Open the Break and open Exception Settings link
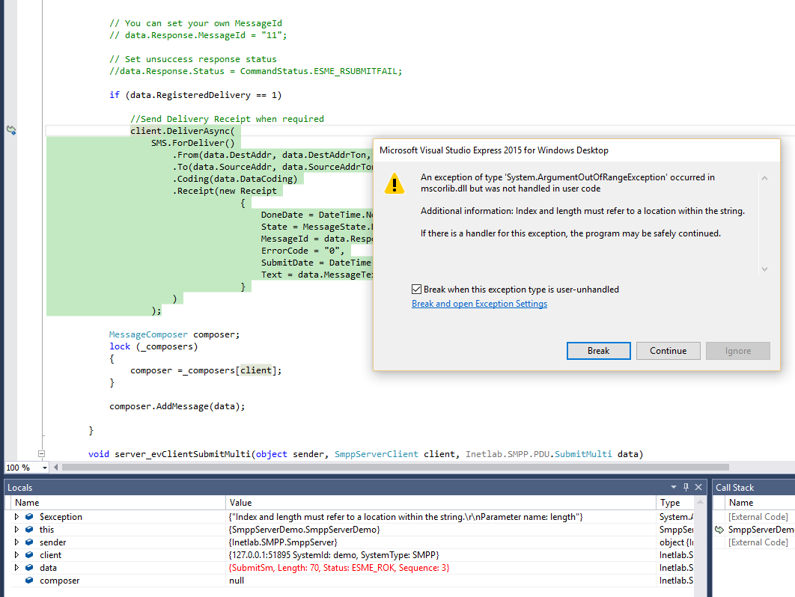 479,304
